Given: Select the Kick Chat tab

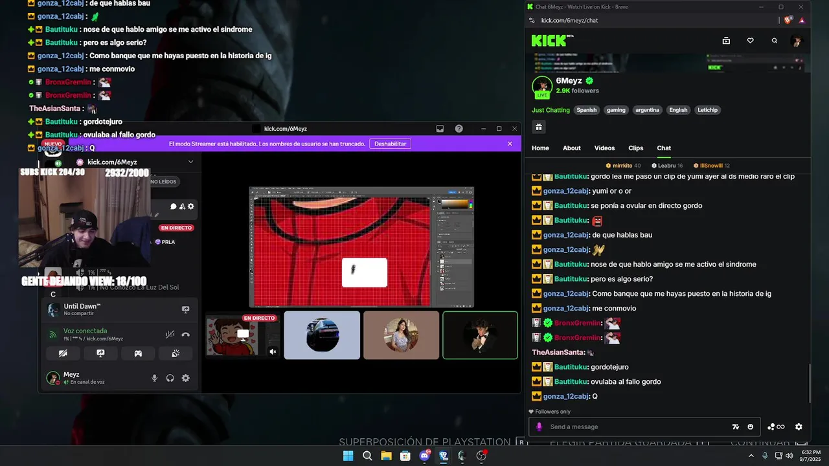Looking at the screenshot, I should (664, 148).
